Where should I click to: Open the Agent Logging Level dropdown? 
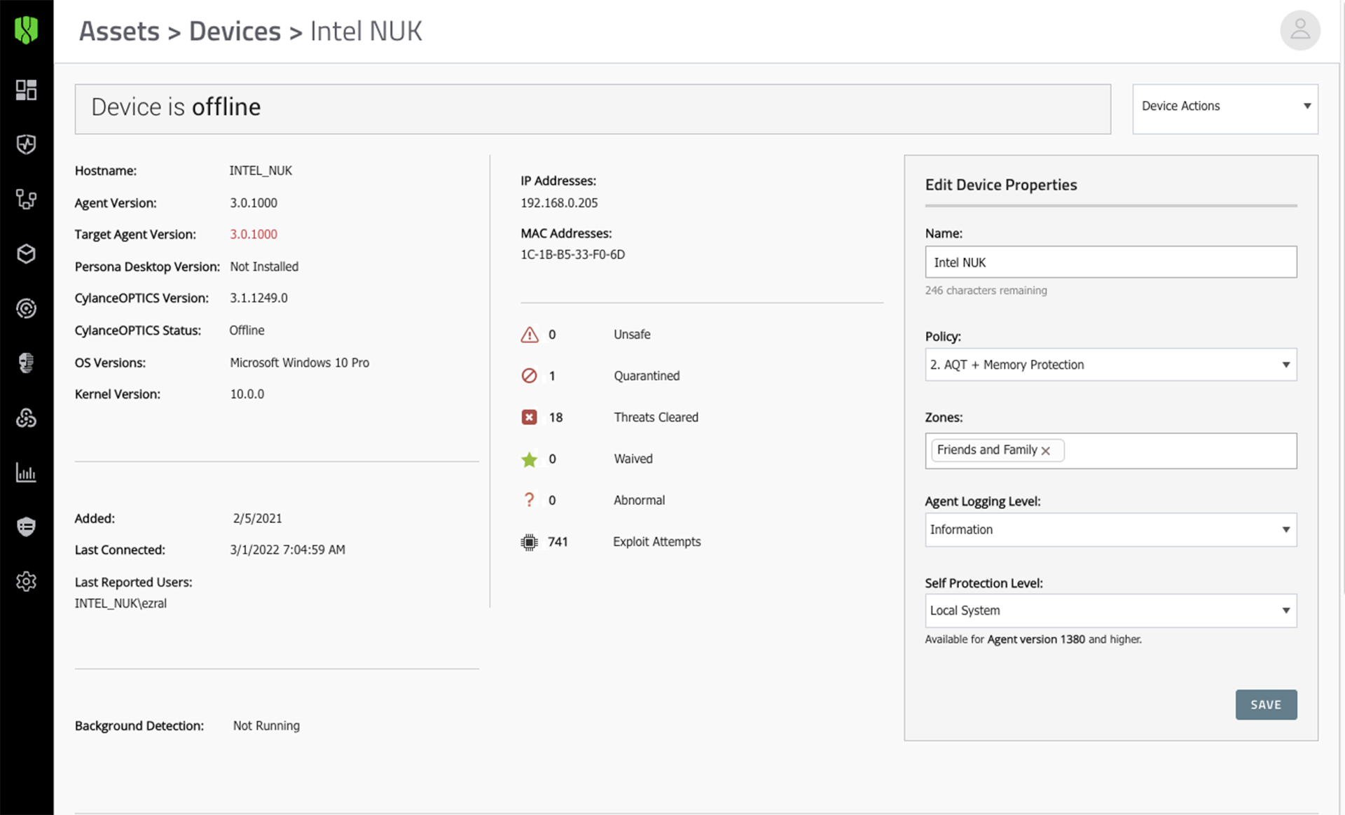1110,530
